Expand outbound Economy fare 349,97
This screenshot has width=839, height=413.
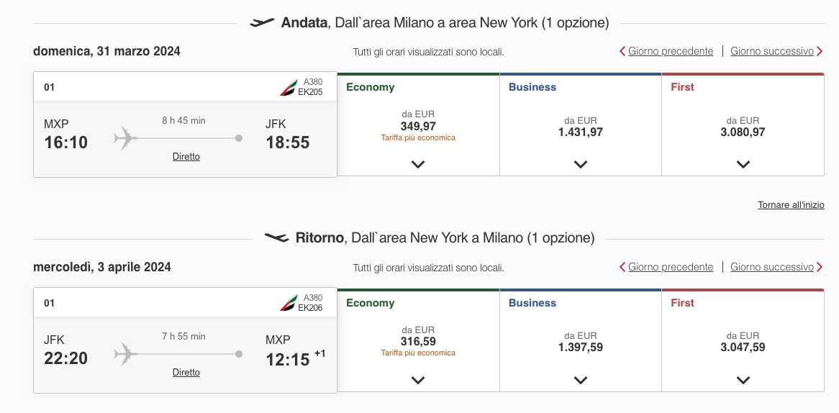coord(418,164)
